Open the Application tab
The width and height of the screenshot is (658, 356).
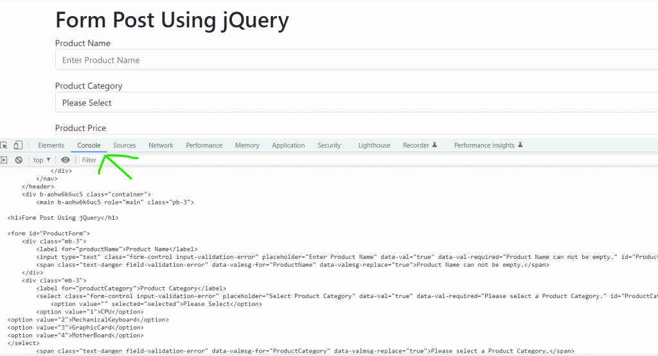pos(288,145)
